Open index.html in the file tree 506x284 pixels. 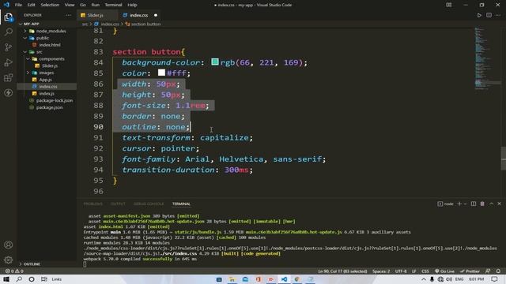click(x=50, y=45)
